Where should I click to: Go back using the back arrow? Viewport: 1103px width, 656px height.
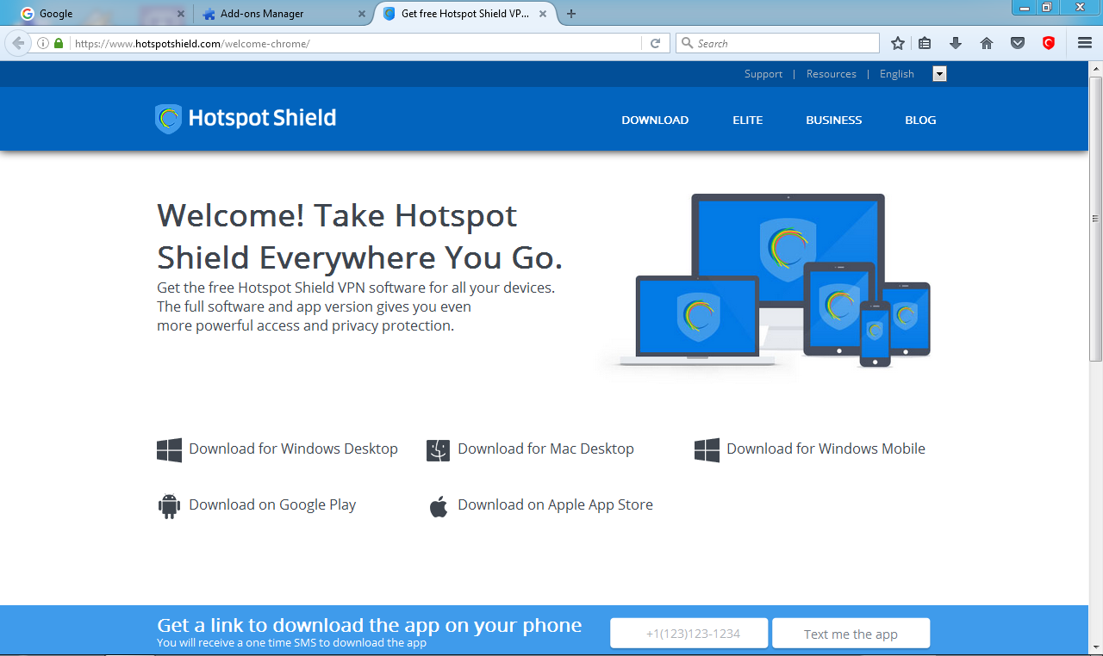(x=19, y=43)
